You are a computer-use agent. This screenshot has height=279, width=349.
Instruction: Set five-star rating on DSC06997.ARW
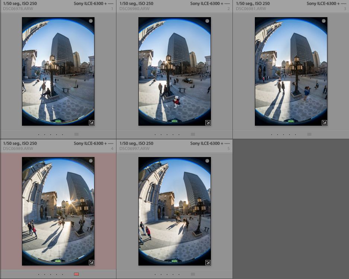(x=179, y=274)
